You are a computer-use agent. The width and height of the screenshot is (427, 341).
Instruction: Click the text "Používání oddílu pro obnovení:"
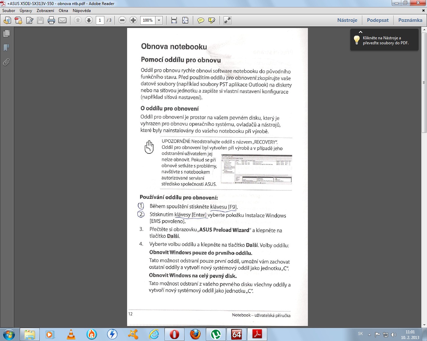(179, 197)
